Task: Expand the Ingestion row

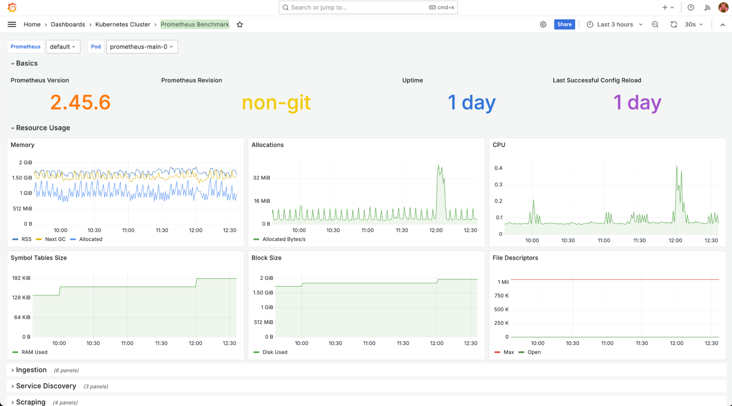Action: tap(31, 370)
